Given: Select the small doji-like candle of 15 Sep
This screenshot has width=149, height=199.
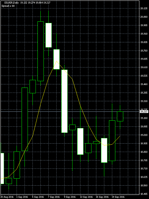Looking at the screenshot, I should click(x=96, y=143).
